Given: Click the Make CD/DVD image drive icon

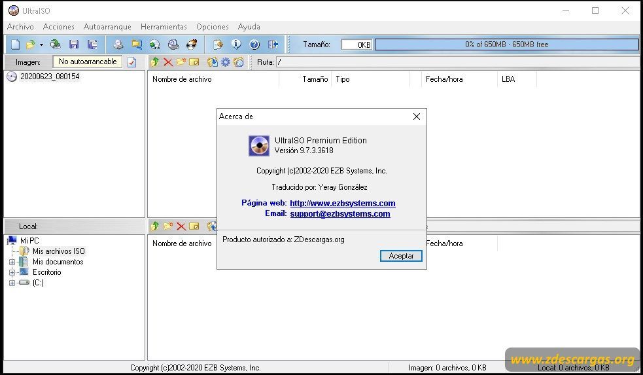Looking at the screenshot, I should pyautogui.click(x=118, y=45).
